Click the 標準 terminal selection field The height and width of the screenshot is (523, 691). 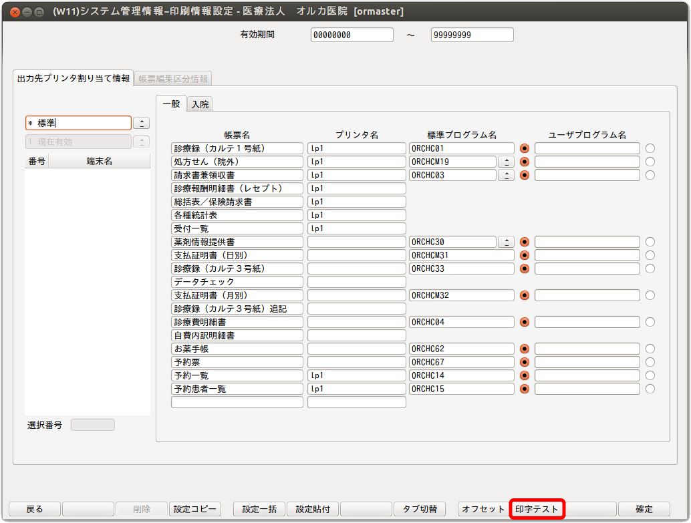point(78,123)
